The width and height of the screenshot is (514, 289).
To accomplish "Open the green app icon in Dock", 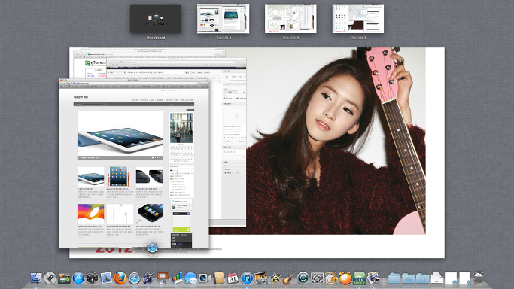I will [x=359, y=278].
